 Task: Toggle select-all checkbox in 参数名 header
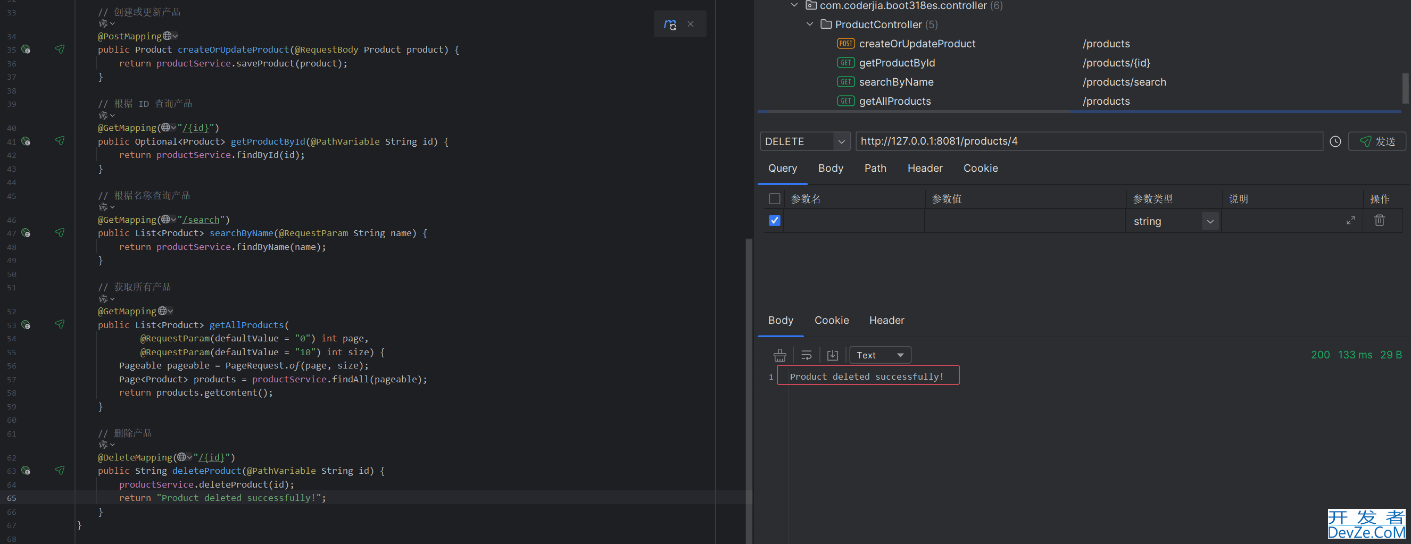pos(774,199)
